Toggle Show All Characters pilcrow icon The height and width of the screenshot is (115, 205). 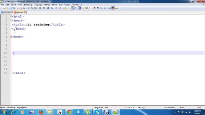pos(76,8)
